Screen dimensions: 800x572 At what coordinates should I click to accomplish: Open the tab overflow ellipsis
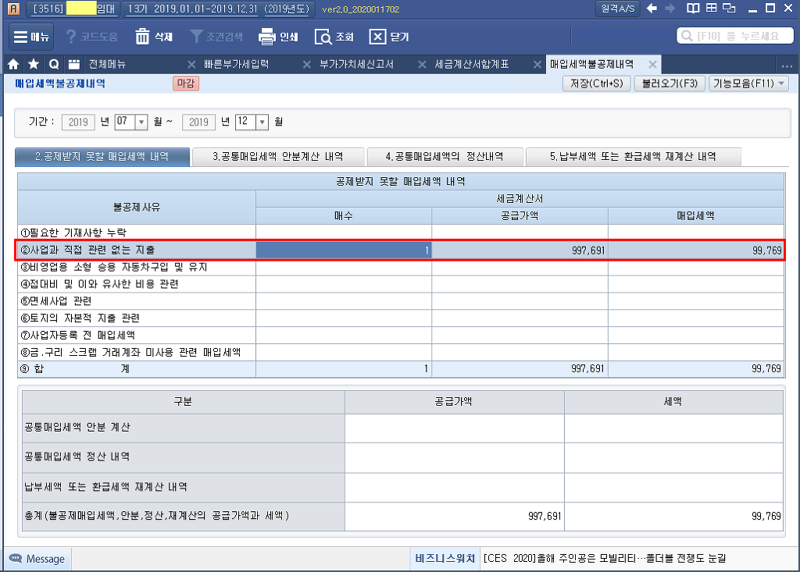787,66
